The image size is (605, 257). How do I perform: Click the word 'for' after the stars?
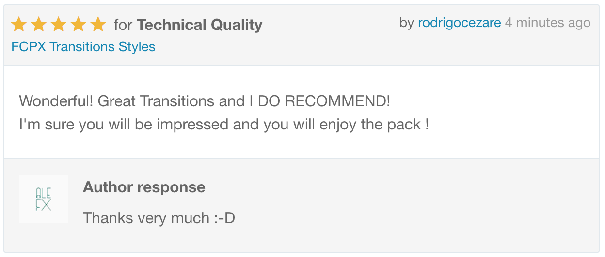click(x=123, y=25)
